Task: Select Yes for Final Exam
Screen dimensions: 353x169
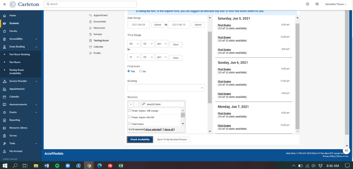Action: [129, 71]
